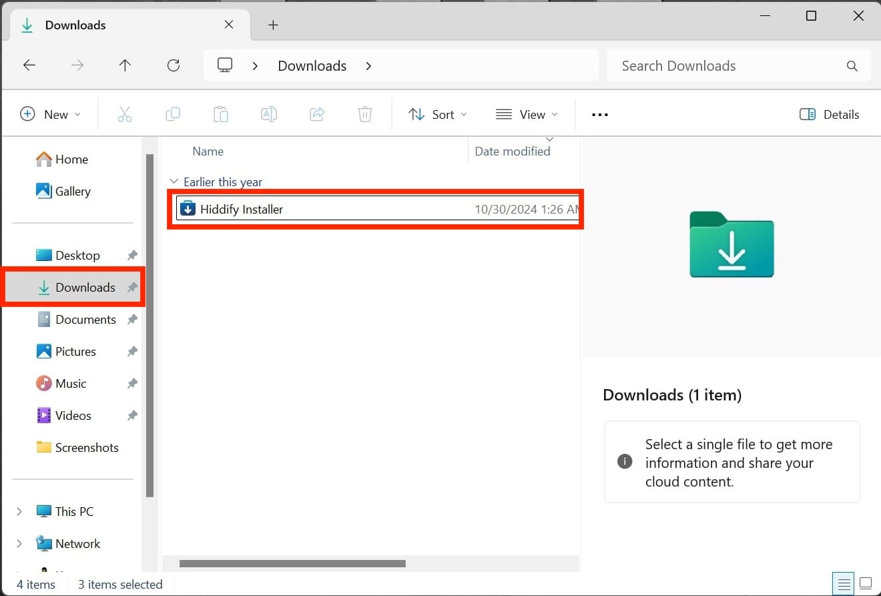
Task: Expand This PC in navigation tree
Action: [x=19, y=511]
